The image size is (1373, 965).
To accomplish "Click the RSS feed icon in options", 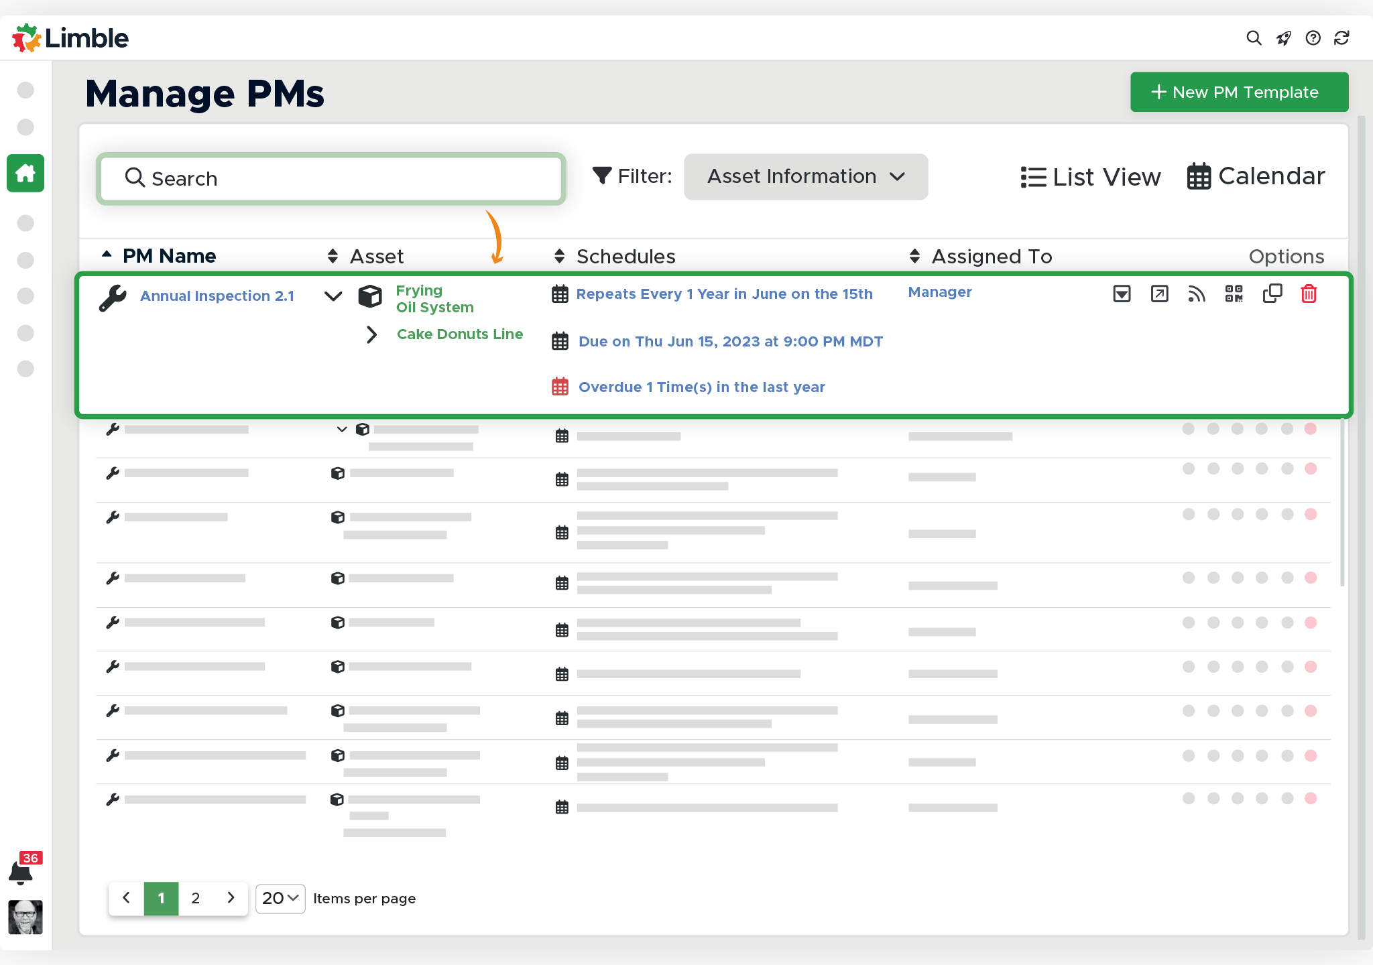I will tap(1197, 294).
